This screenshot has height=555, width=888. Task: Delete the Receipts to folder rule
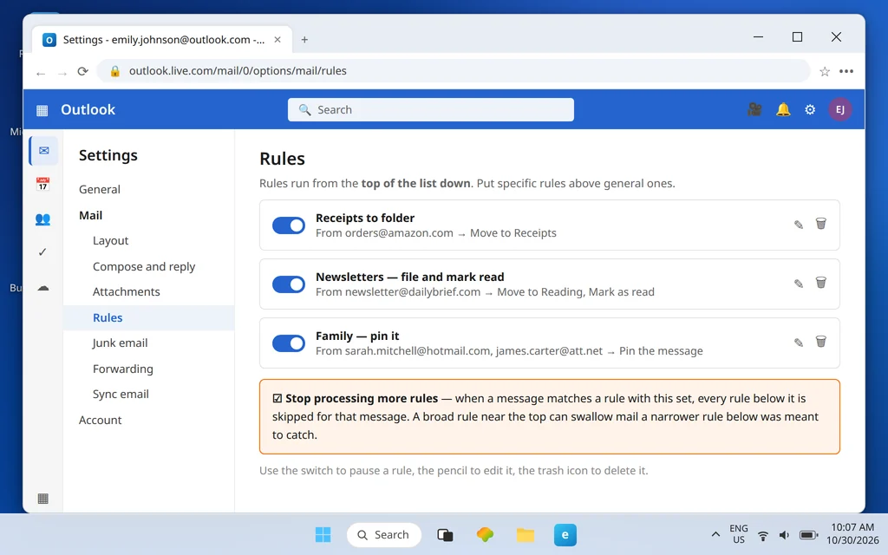coord(820,224)
